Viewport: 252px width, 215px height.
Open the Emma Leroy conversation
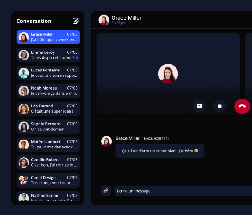pyautogui.click(x=48, y=55)
